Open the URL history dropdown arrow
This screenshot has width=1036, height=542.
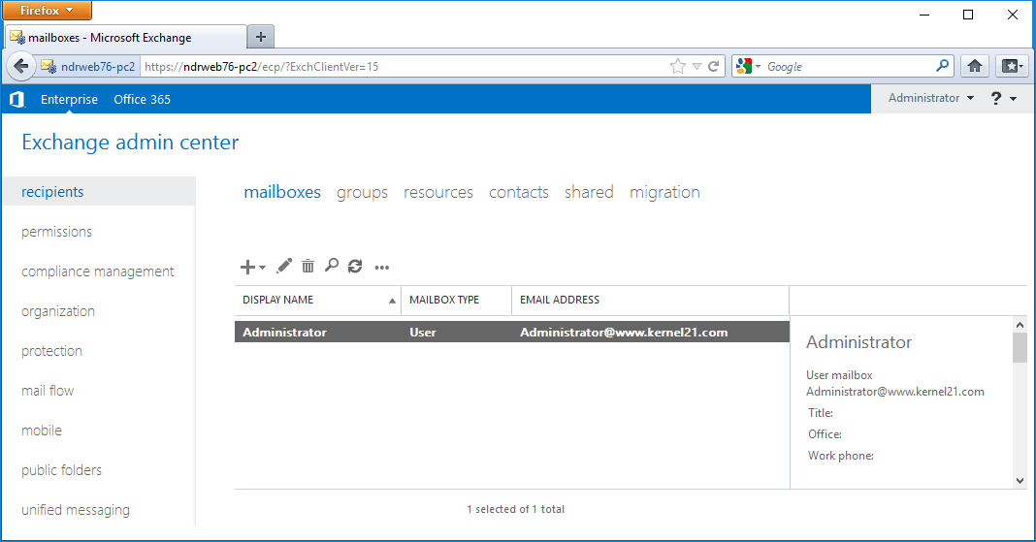[696, 67]
